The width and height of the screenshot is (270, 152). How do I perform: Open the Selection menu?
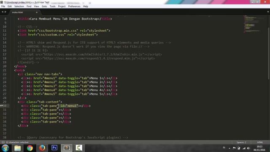click(x=19, y=6)
